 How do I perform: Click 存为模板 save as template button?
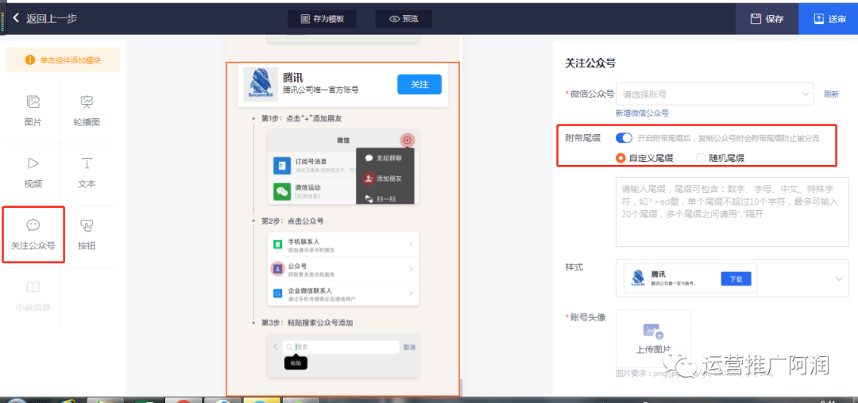click(x=322, y=18)
